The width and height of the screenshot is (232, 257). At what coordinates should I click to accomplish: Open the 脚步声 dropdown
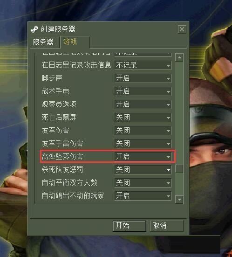[x=143, y=78]
